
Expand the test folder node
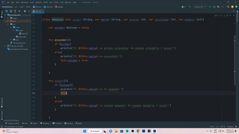11,40
